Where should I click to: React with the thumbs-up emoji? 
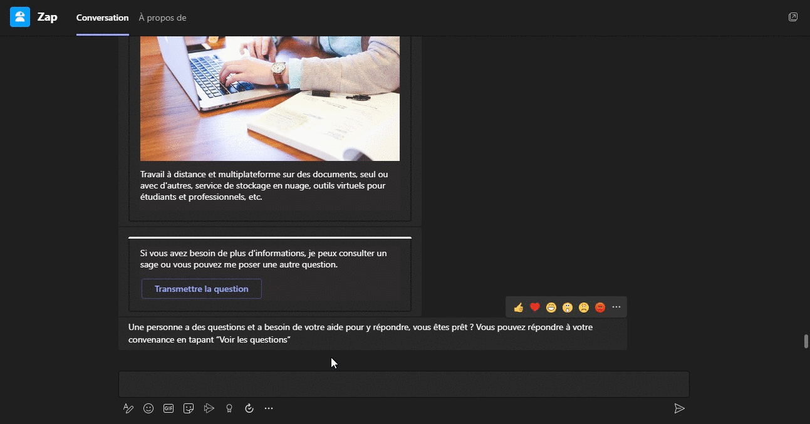click(x=519, y=307)
